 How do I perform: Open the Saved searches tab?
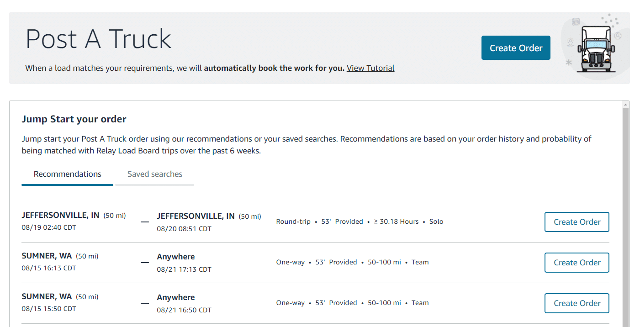pyautogui.click(x=155, y=174)
